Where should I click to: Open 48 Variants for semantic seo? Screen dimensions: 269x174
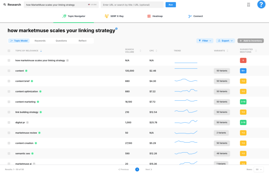(222, 154)
